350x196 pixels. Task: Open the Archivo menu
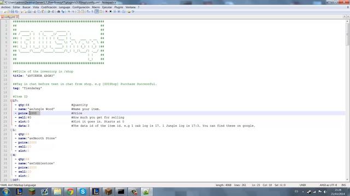point(5,7)
